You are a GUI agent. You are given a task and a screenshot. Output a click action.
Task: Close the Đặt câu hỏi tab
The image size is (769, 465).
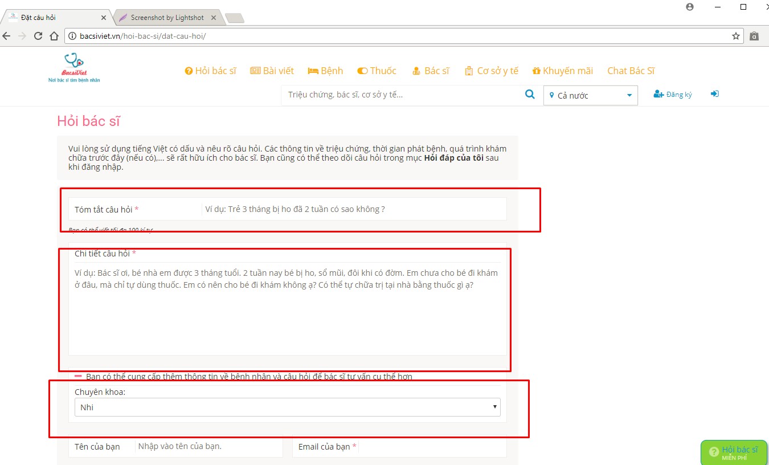(103, 18)
